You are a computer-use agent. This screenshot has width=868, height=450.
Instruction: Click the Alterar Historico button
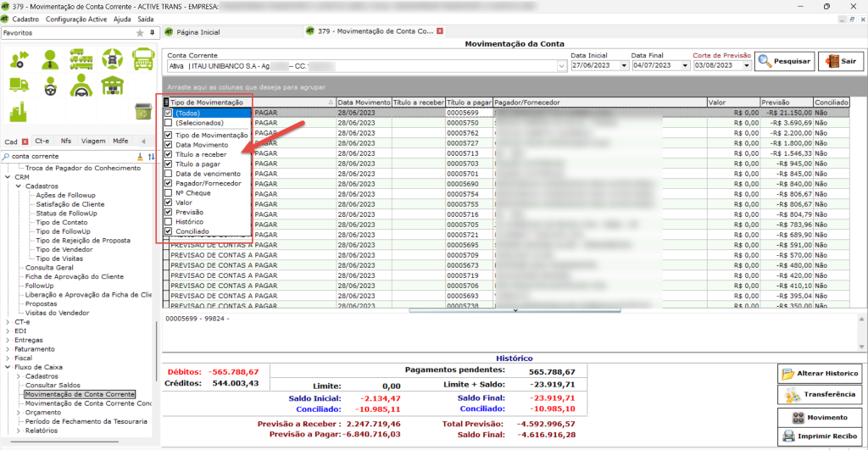820,374
